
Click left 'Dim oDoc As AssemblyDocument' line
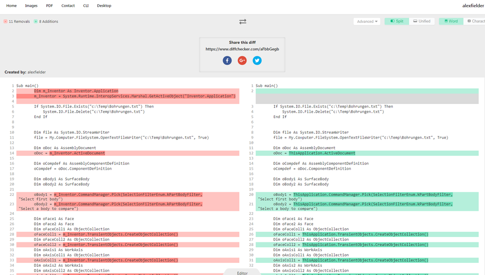tap(65, 148)
